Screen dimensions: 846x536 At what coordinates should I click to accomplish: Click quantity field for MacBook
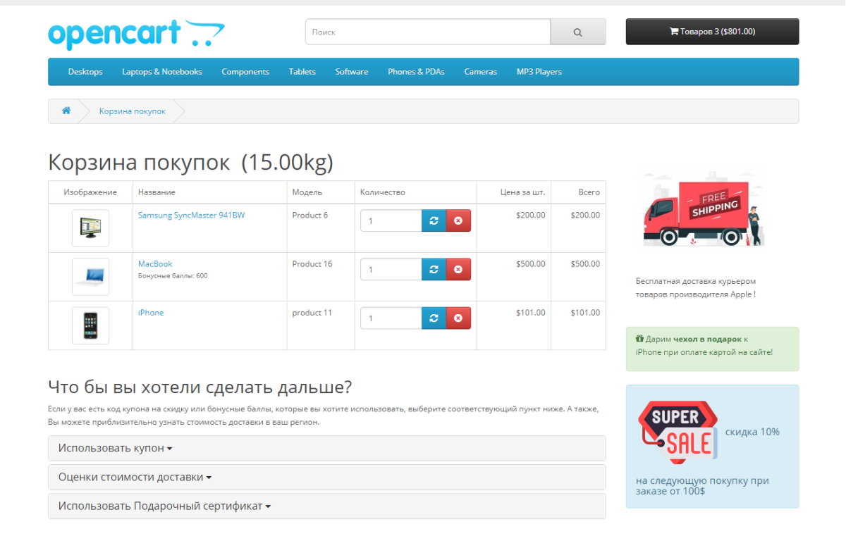pyautogui.click(x=391, y=269)
